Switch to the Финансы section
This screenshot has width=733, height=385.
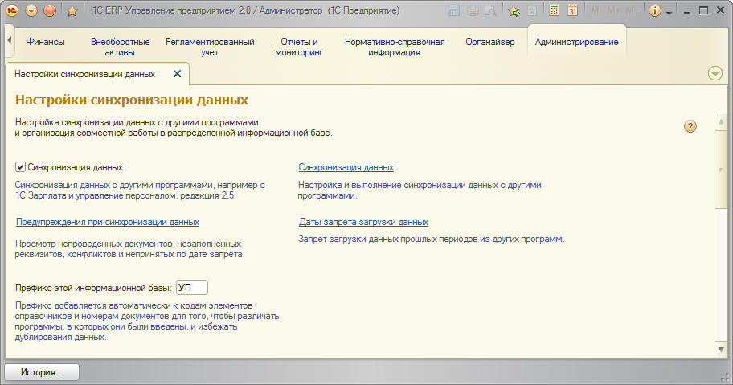[45, 42]
